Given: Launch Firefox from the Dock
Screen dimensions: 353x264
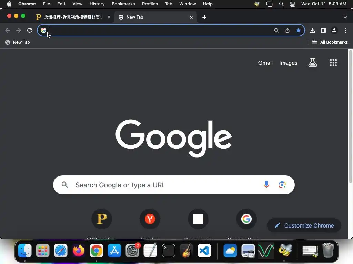Looking at the screenshot, I should tap(79, 251).
